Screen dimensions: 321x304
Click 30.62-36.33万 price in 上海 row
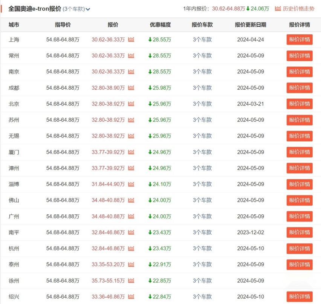pyautogui.click(x=108, y=40)
